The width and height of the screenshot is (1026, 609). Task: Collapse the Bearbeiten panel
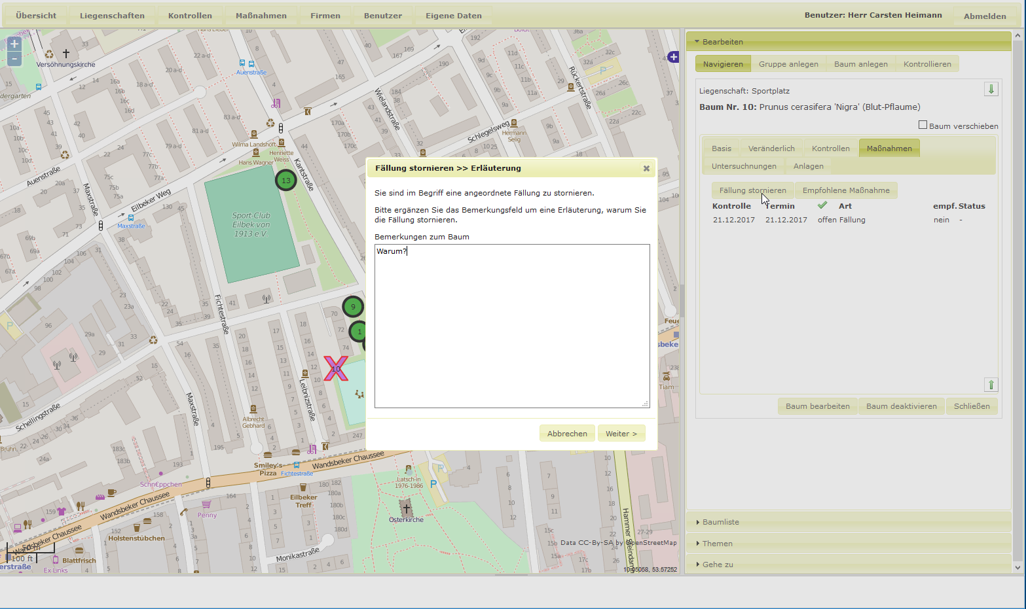722,42
